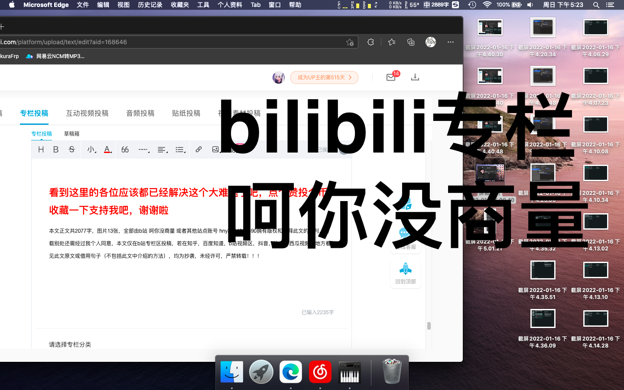Open Launchpad from the Dock
This screenshot has width=624, height=390.
point(261,372)
